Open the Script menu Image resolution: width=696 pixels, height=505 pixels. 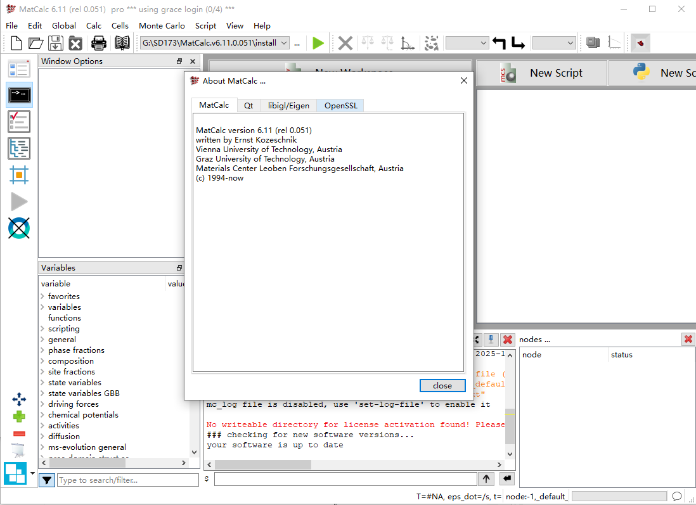click(205, 26)
